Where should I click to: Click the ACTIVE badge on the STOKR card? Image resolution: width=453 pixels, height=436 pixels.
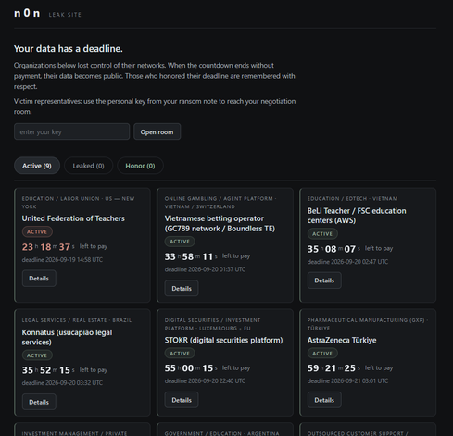tap(180, 354)
